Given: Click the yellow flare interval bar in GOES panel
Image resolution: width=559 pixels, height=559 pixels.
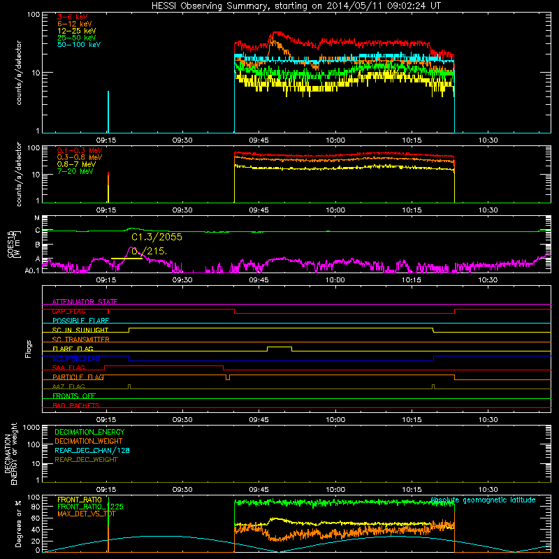Looking at the screenshot, I should click(x=126, y=259).
